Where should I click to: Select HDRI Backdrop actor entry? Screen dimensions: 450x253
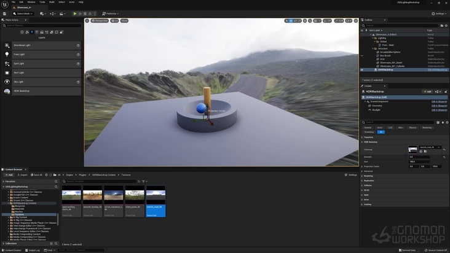(42, 91)
